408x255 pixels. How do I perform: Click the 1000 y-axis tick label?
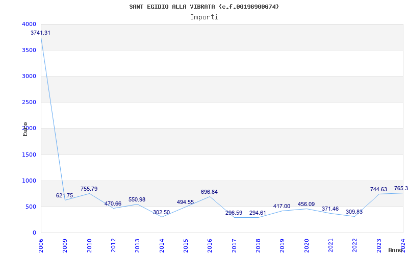click(x=29, y=181)
